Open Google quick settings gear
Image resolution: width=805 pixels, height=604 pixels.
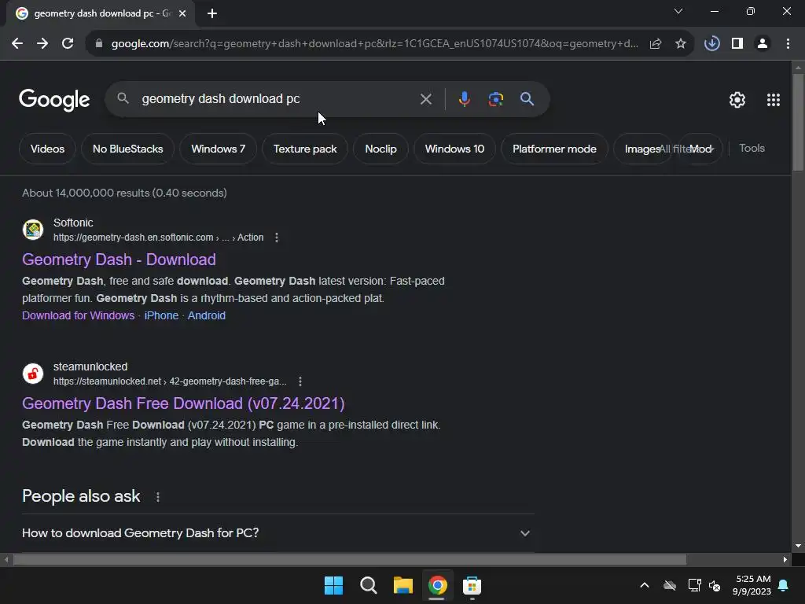(737, 100)
